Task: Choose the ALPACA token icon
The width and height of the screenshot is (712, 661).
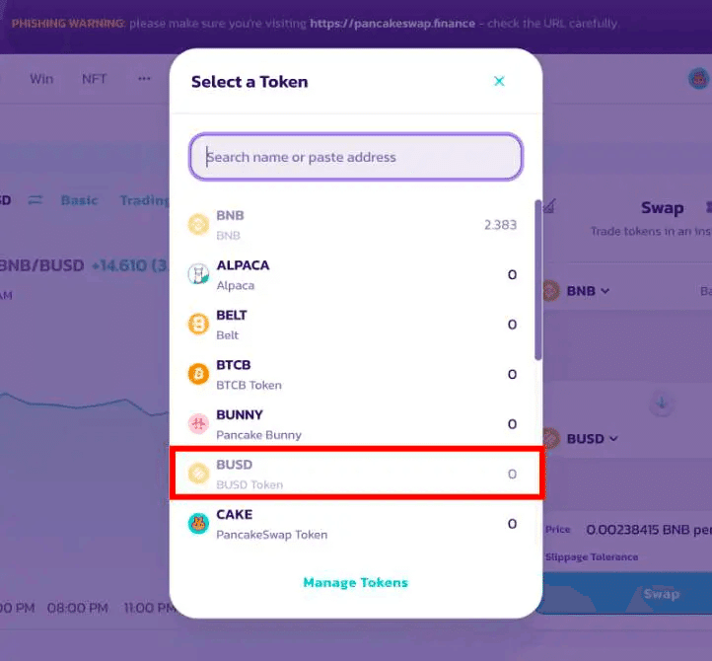Action: click(x=198, y=274)
